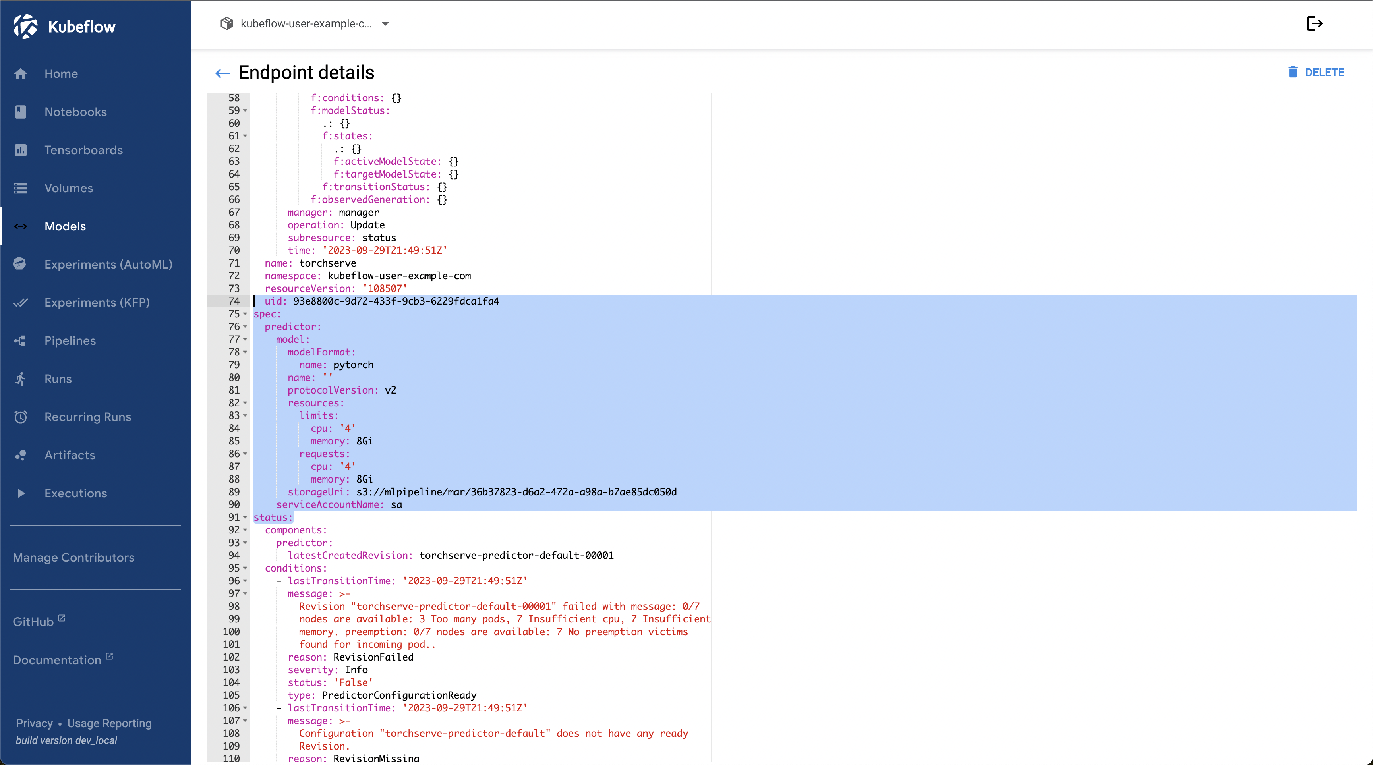Collapse the spec fold arrow at line 75
Screen dimensions: 1373x765
245,314
